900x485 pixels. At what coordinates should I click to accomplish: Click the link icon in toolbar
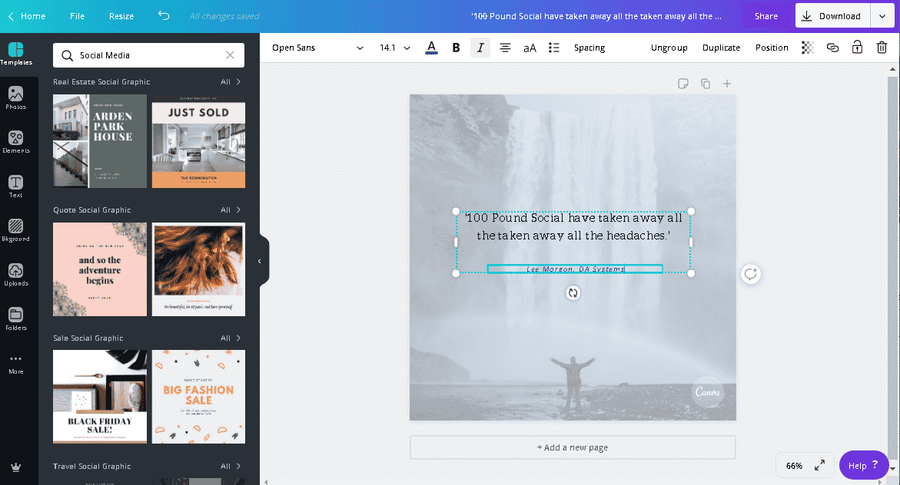click(832, 48)
